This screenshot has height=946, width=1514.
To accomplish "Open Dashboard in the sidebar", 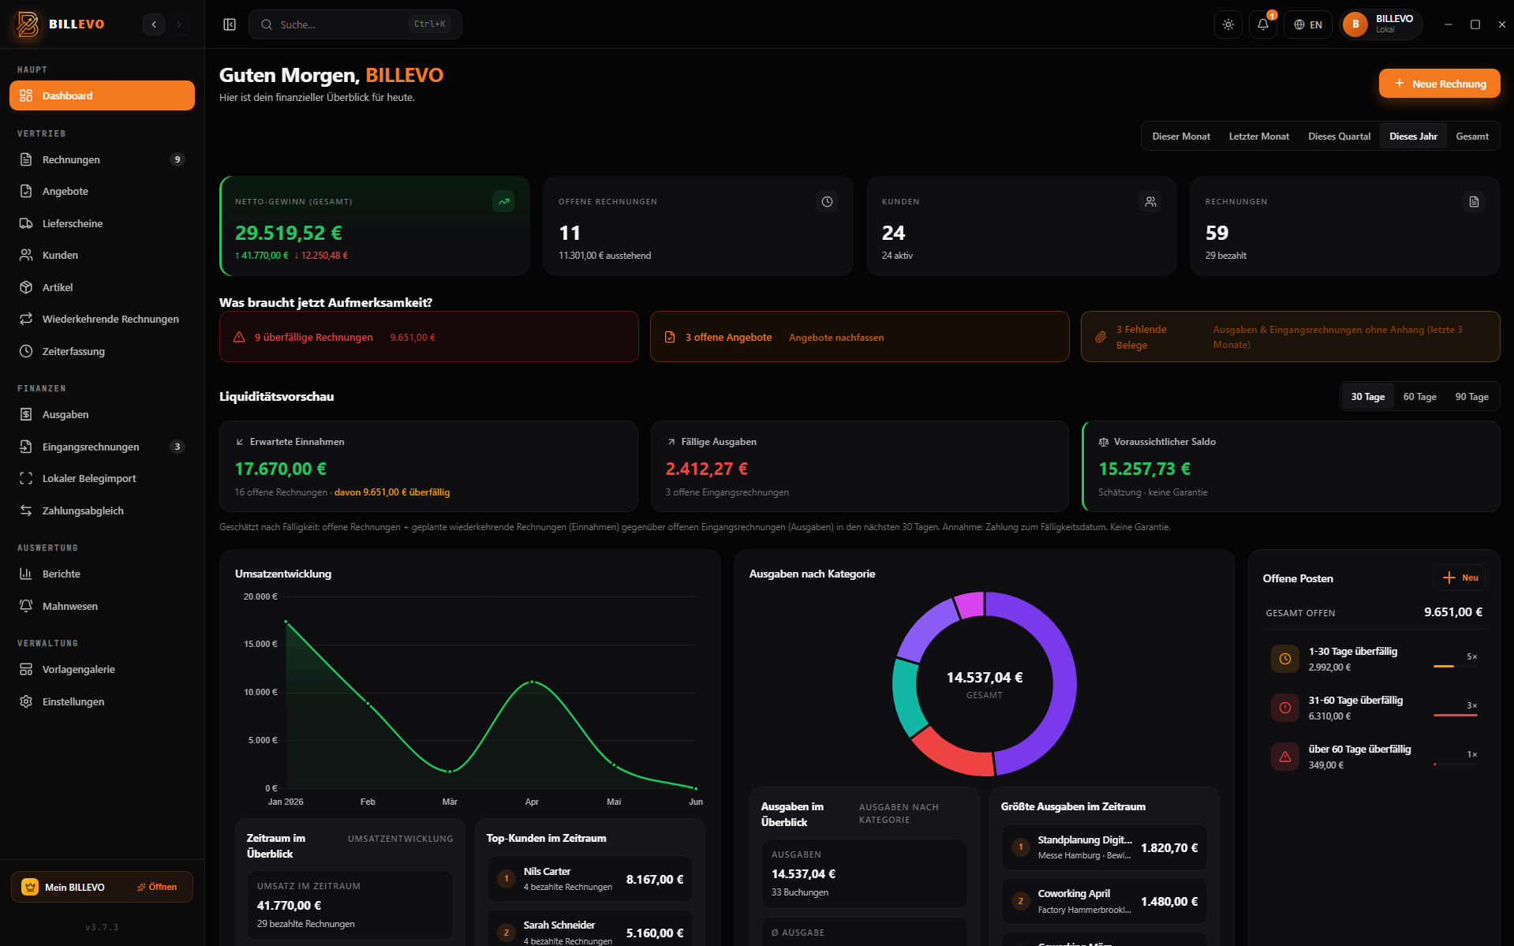I will click(102, 95).
